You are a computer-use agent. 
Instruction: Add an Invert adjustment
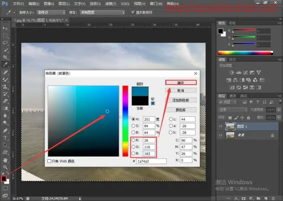coord(232,87)
